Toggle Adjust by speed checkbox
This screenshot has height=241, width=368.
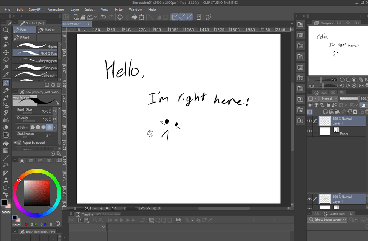click(20, 142)
